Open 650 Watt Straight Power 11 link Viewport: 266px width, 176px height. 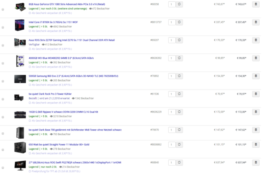point(59,144)
